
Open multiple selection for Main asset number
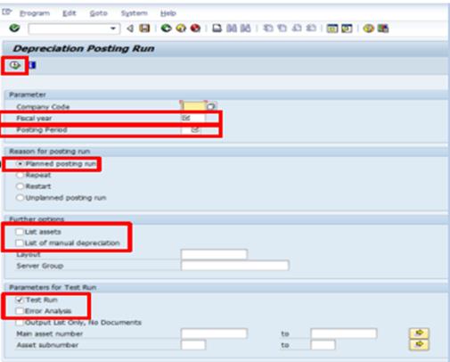(419, 333)
